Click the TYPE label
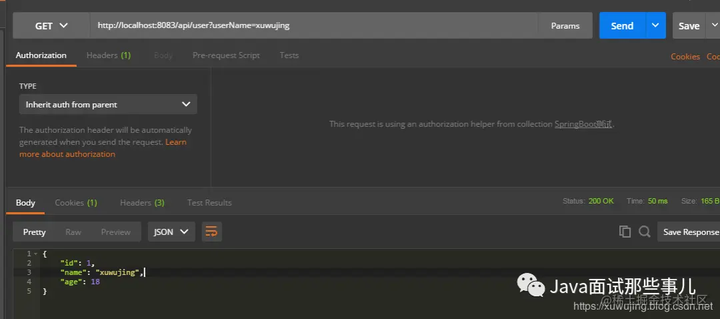This screenshot has width=720, height=319. coord(28,86)
